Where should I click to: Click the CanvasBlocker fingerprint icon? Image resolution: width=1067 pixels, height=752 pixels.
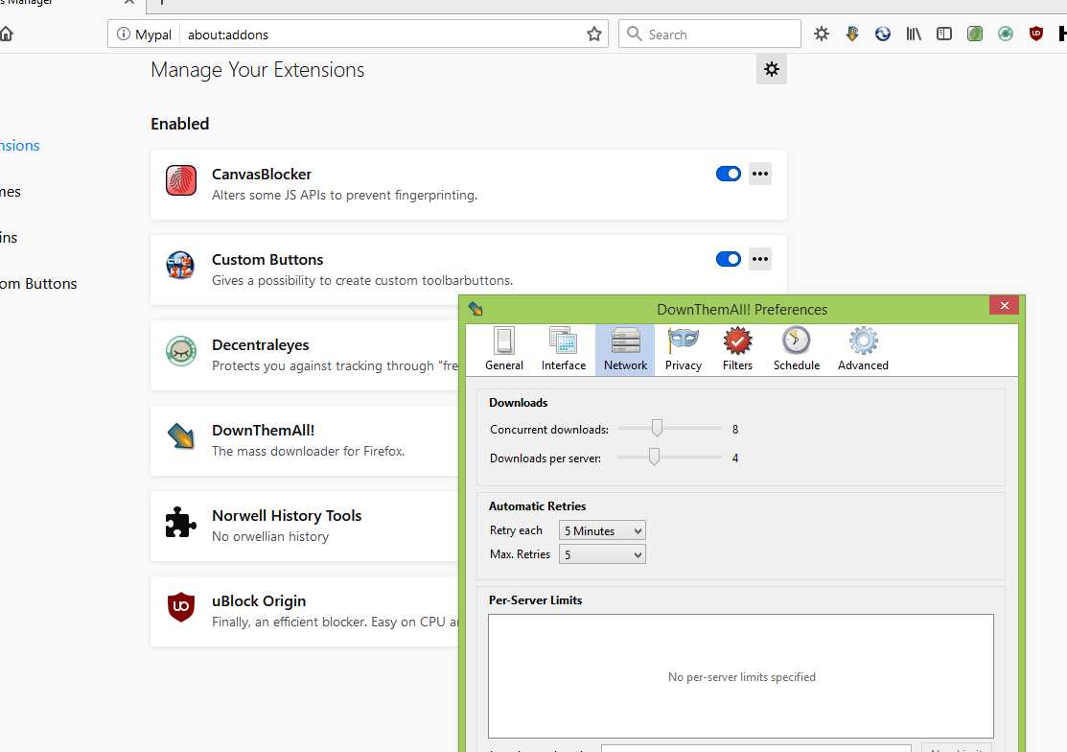[x=181, y=180]
